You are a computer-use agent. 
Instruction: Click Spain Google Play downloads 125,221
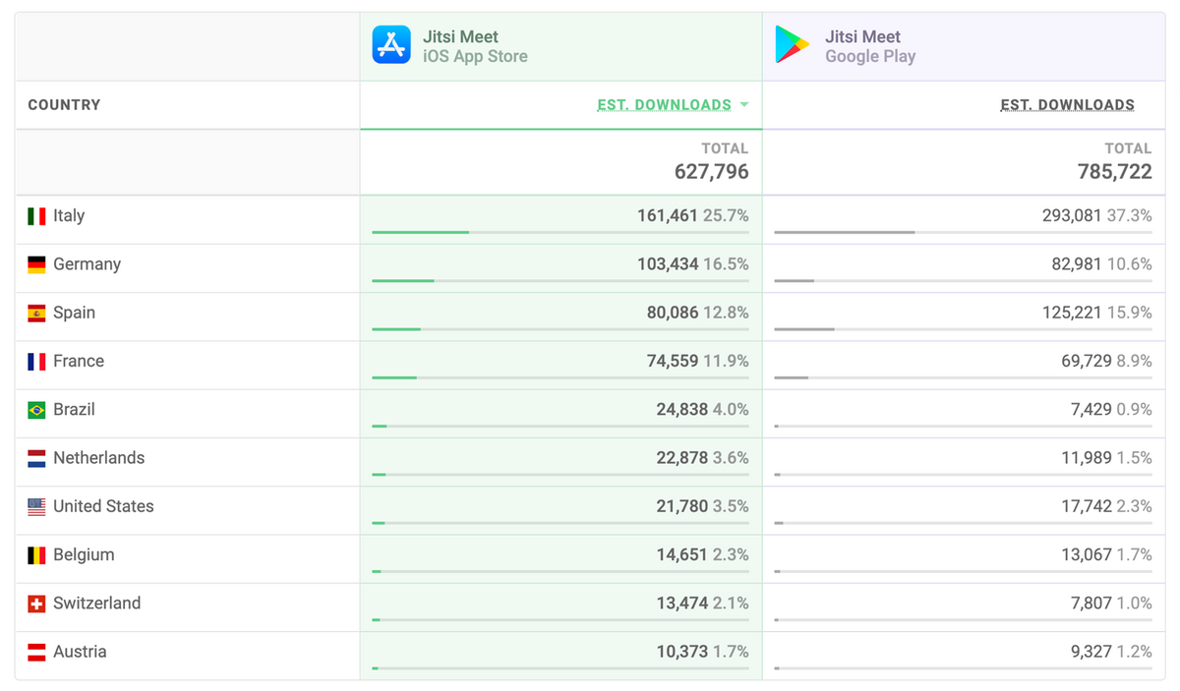[x=1072, y=313]
